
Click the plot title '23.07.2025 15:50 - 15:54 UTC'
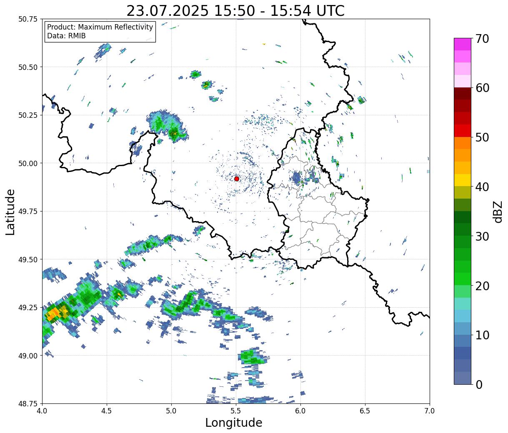tap(235, 11)
